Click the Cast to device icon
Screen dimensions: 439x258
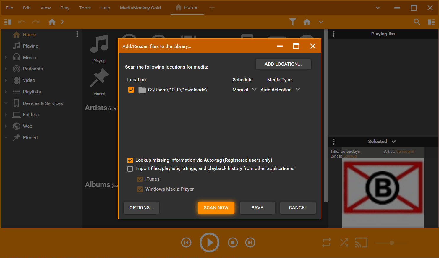point(361,242)
